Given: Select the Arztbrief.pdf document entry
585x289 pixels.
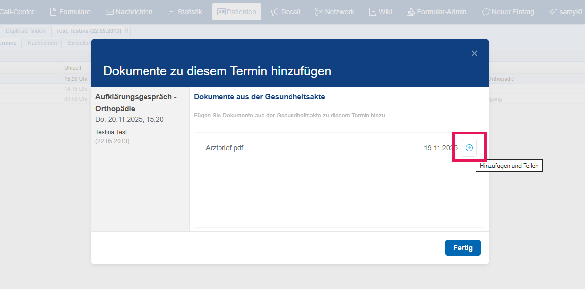Looking at the screenshot, I should (x=224, y=148).
